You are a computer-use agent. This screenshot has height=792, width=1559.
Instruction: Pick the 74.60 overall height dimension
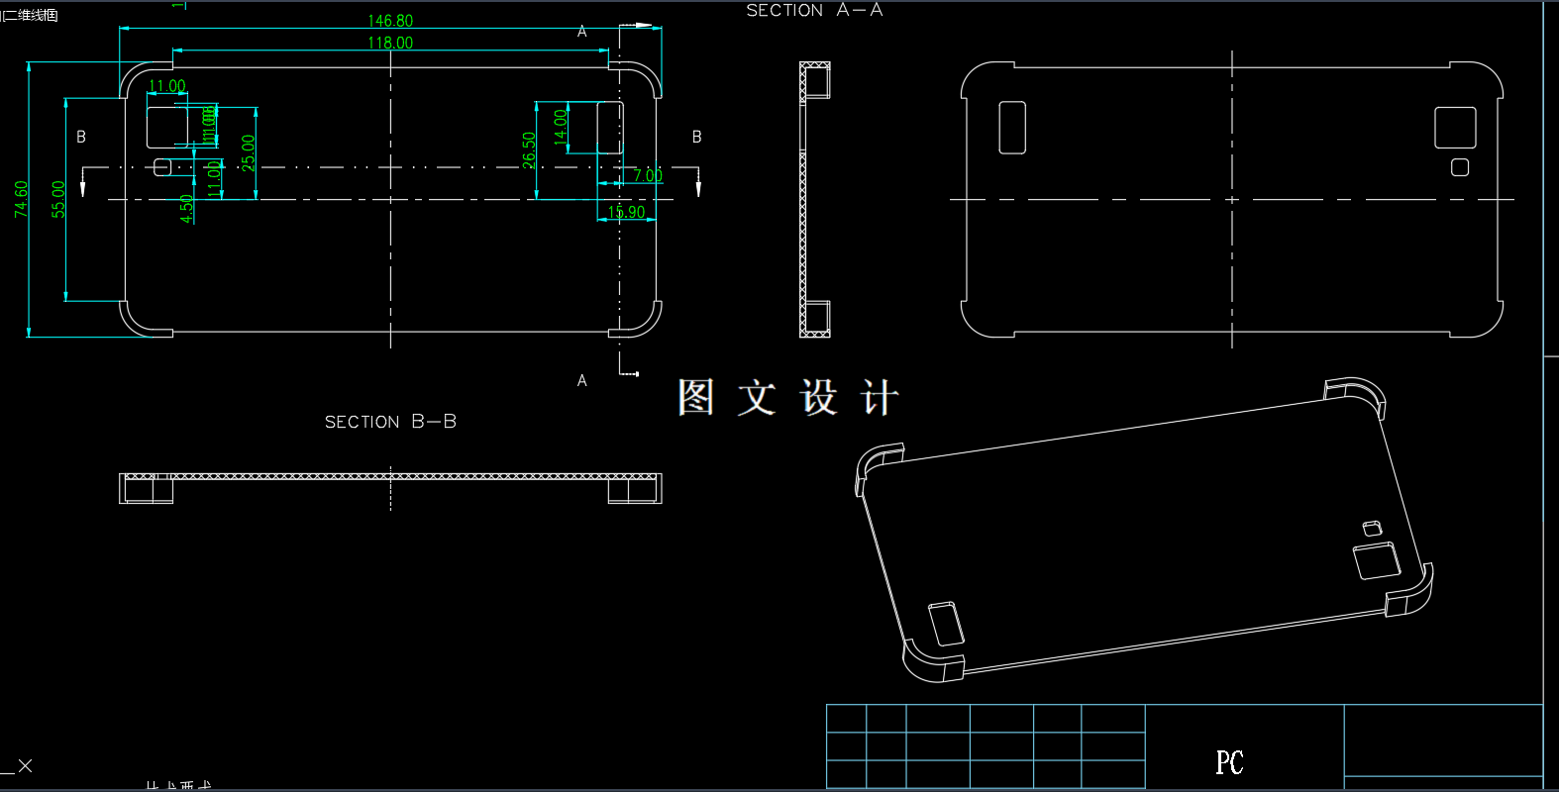[21, 199]
